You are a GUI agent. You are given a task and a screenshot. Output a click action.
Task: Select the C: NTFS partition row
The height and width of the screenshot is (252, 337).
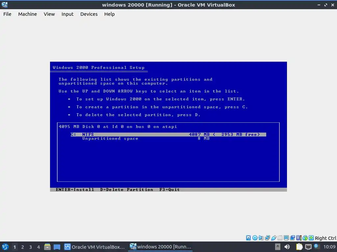coord(168,134)
